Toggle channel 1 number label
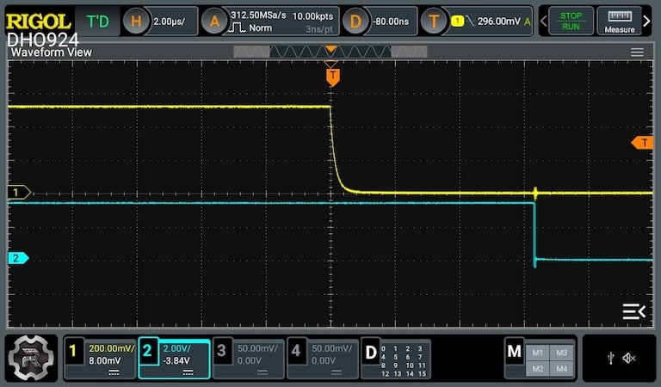Screen dimensions: 661x387 73,351
